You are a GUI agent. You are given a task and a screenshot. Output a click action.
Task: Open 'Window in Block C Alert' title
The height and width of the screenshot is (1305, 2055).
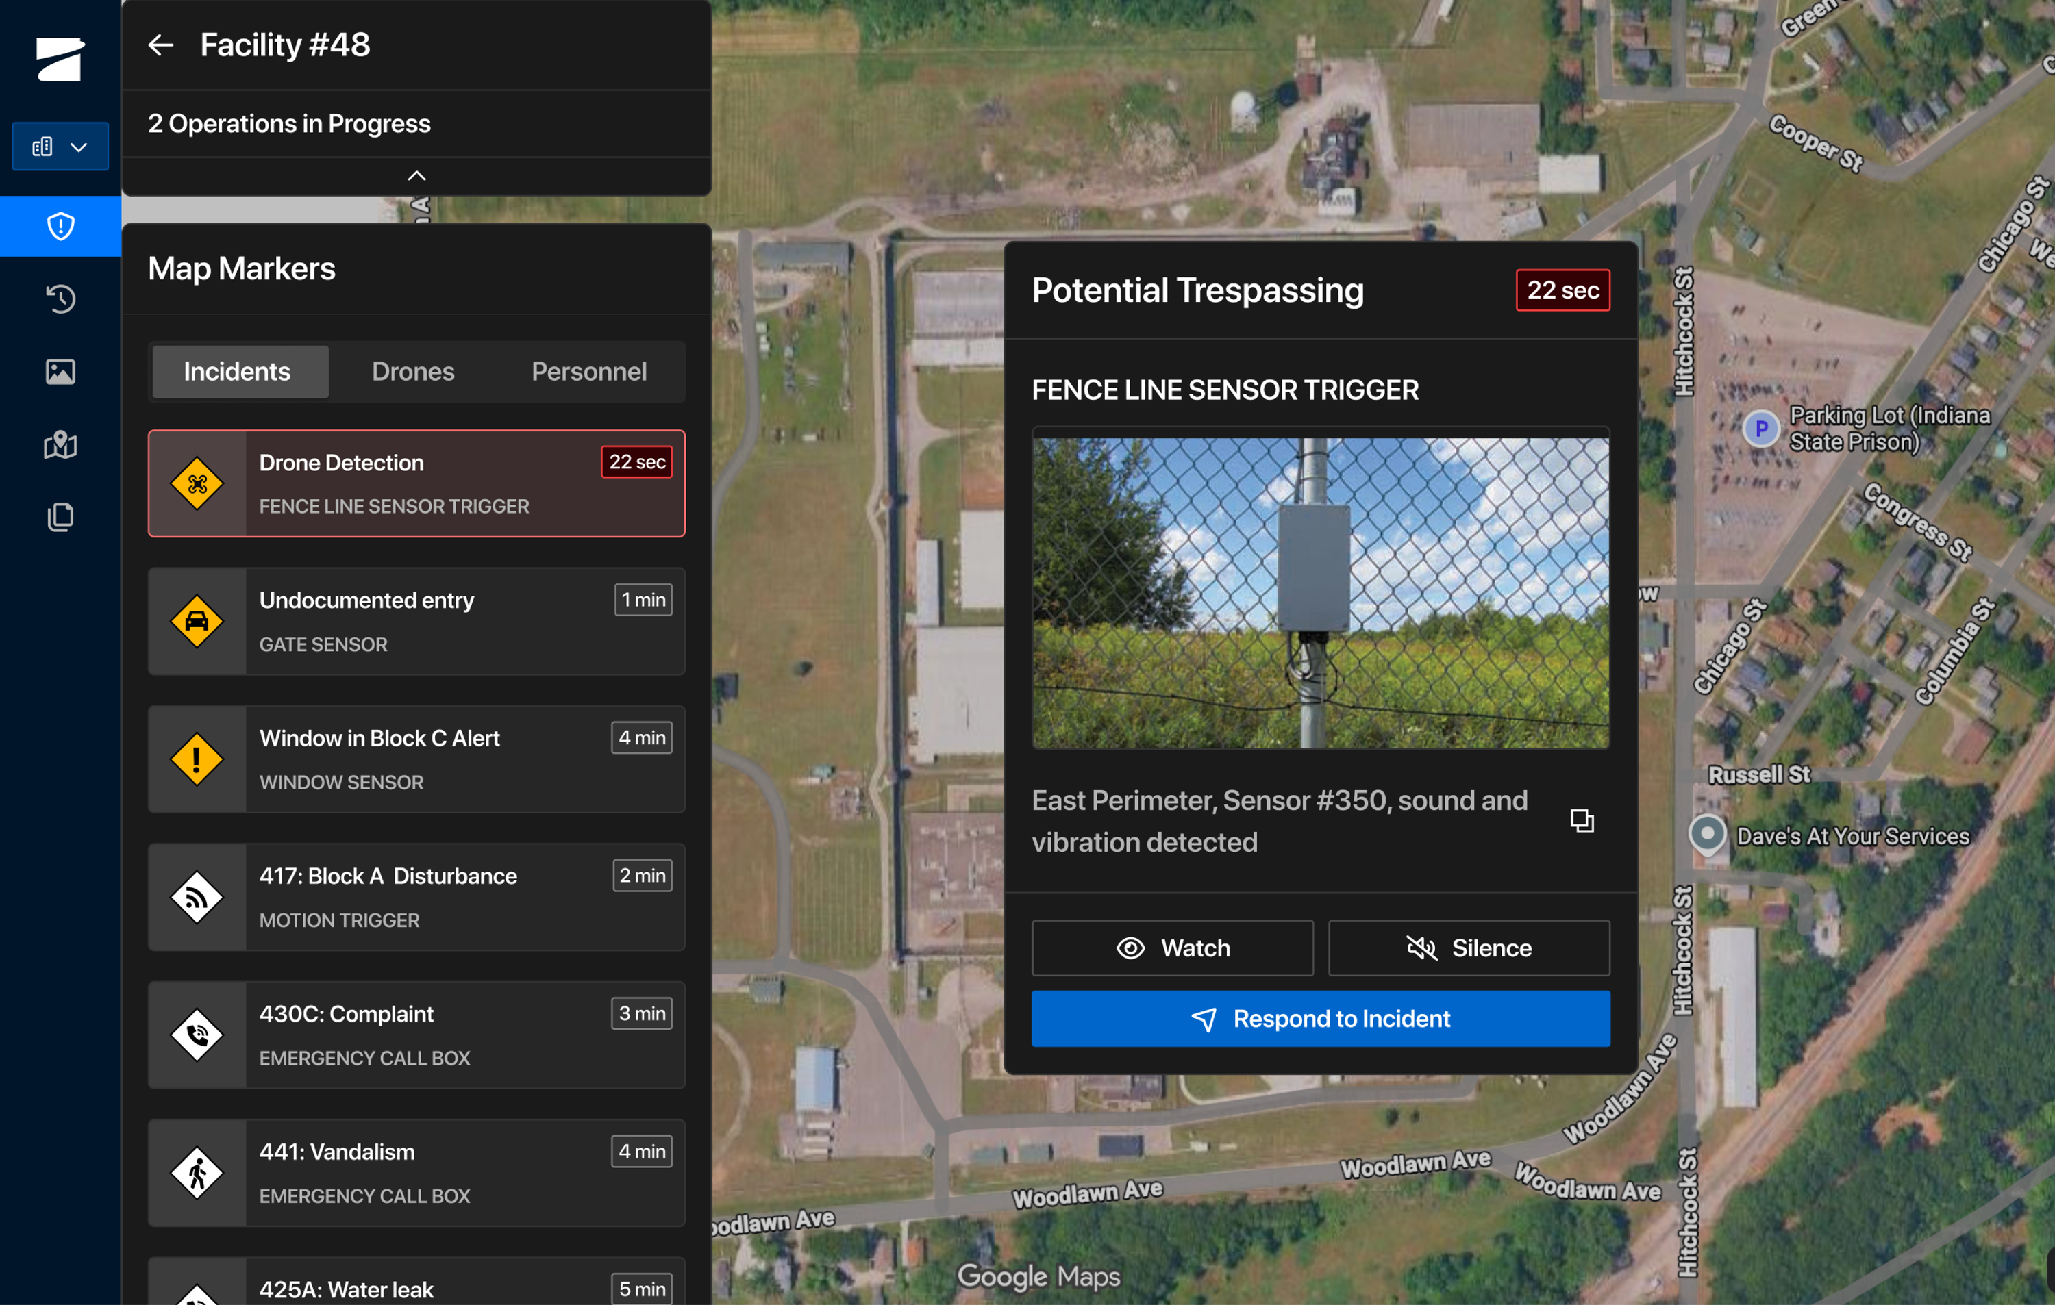point(379,738)
